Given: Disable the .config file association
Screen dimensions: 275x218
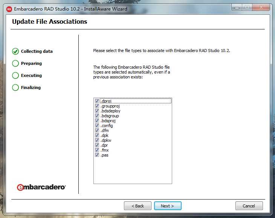Looking at the screenshot, I should [97, 126].
